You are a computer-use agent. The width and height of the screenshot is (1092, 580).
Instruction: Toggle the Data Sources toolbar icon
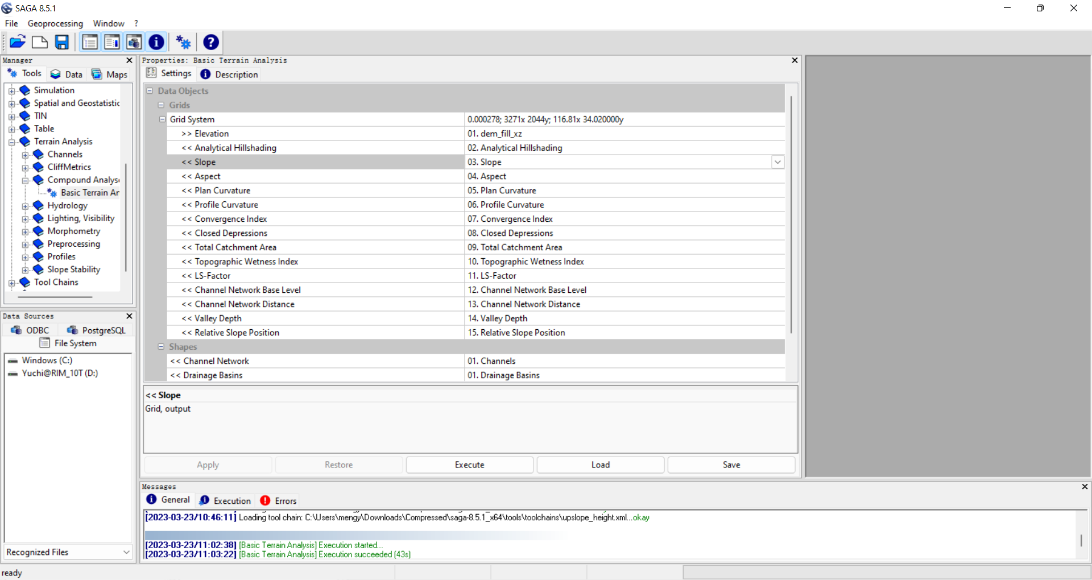(134, 42)
